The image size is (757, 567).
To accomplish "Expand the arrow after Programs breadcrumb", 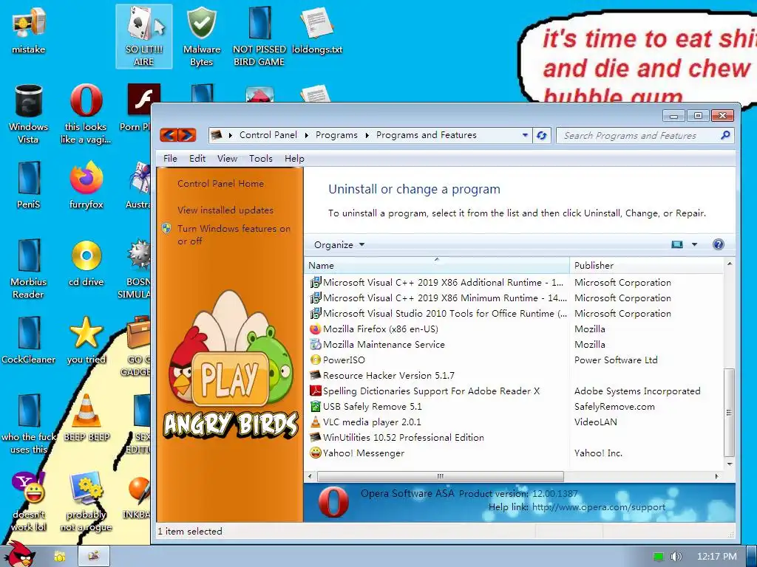I will [367, 136].
